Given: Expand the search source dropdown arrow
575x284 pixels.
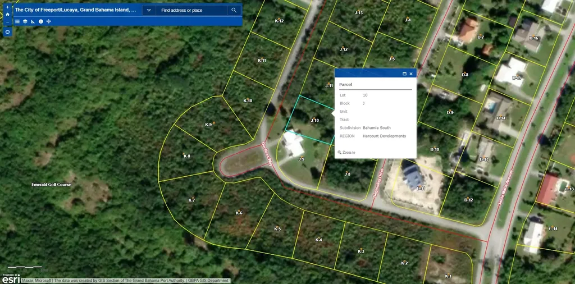Looking at the screenshot, I should 149,10.
